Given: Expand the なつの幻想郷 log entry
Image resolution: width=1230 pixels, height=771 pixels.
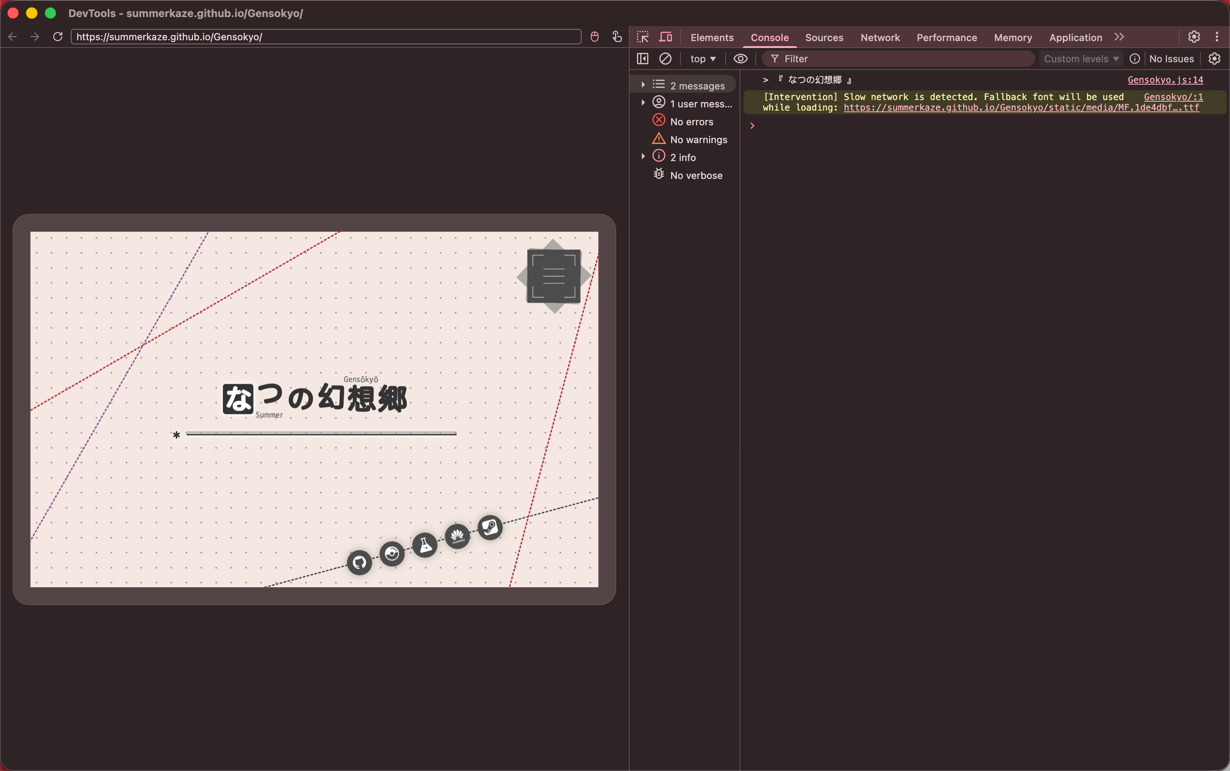Looking at the screenshot, I should (x=765, y=80).
